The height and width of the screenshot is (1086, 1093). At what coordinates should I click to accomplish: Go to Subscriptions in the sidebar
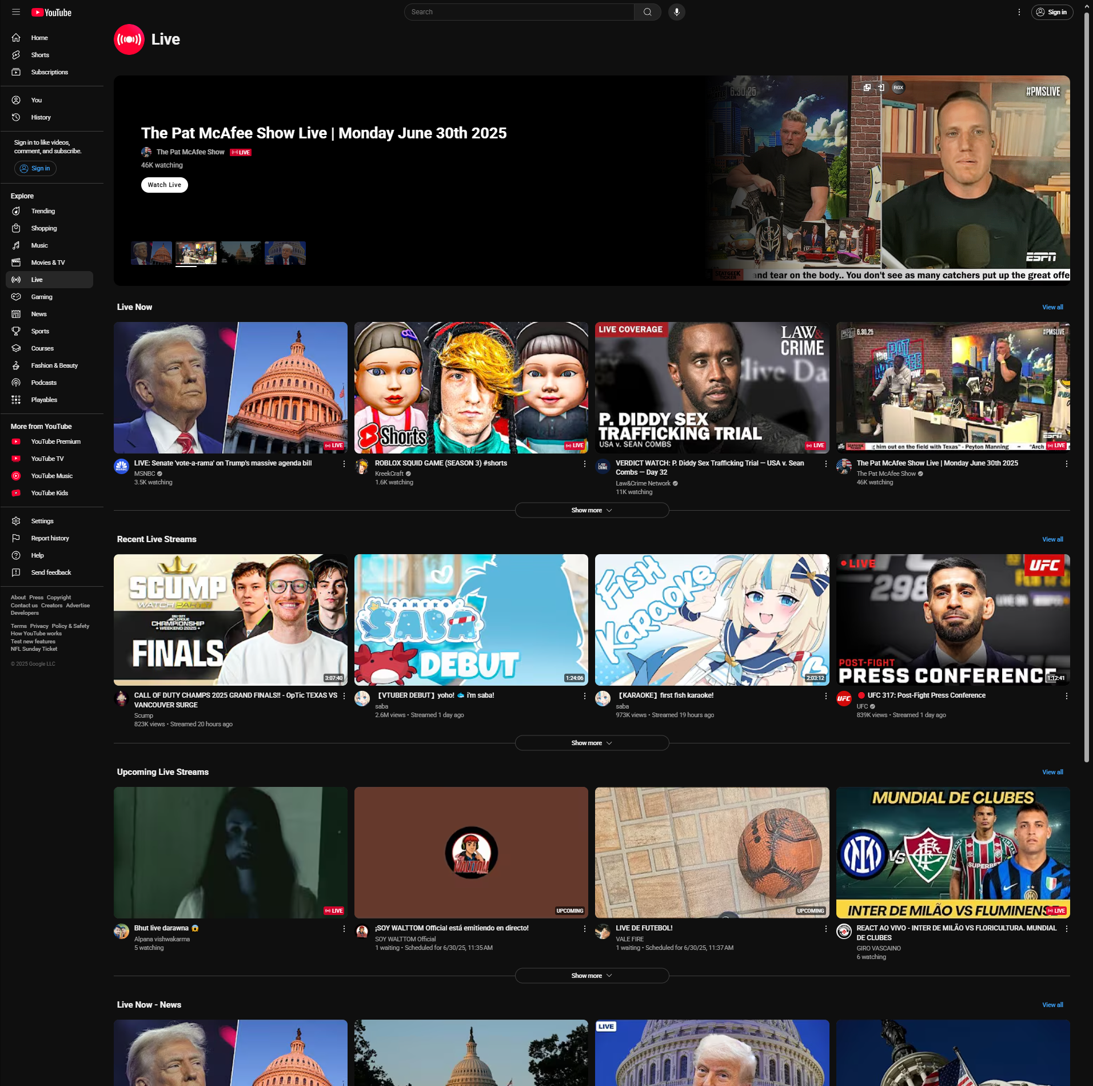click(x=49, y=72)
